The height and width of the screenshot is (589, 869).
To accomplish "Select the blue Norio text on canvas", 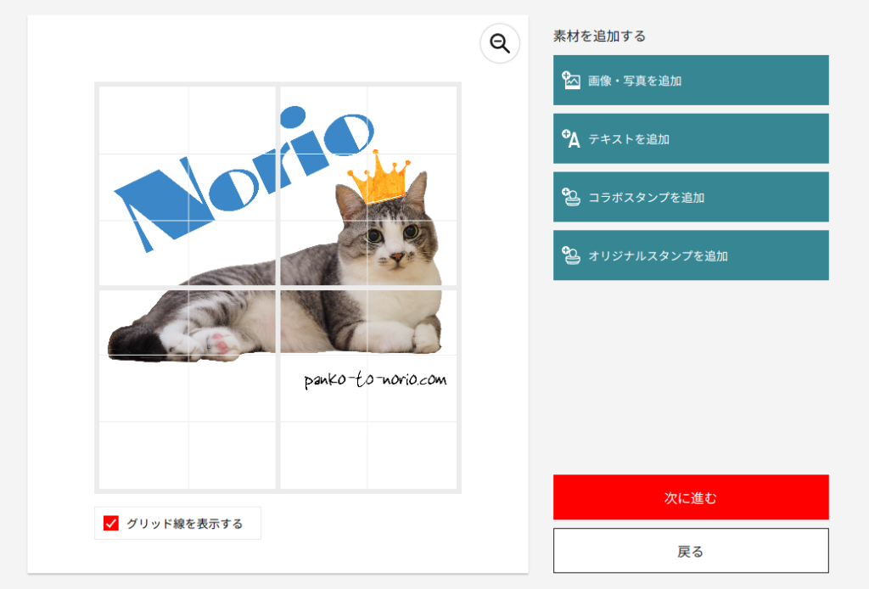I will 244,177.
